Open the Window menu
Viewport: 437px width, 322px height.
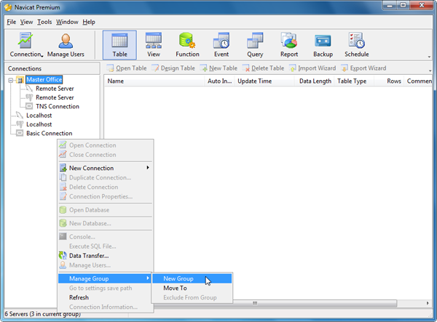[67, 22]
